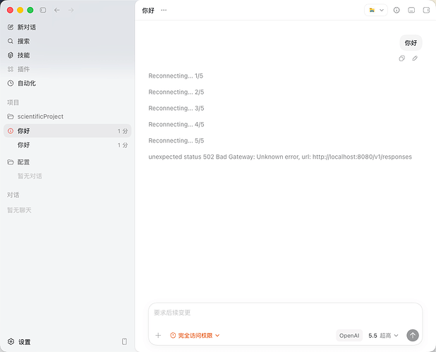The height and width of the screenshot is (352, 436).
Task: Toggle the sidebar panel icon
Action: tap(43, 10)
